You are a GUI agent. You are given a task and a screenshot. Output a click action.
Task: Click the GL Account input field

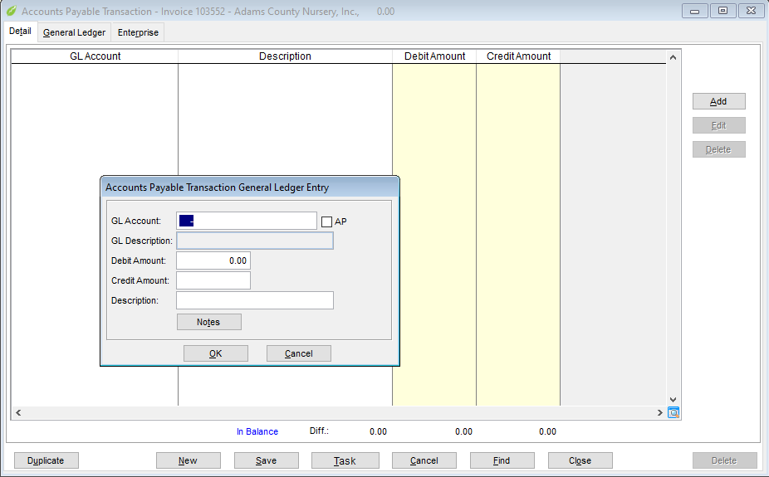[247, 221]
